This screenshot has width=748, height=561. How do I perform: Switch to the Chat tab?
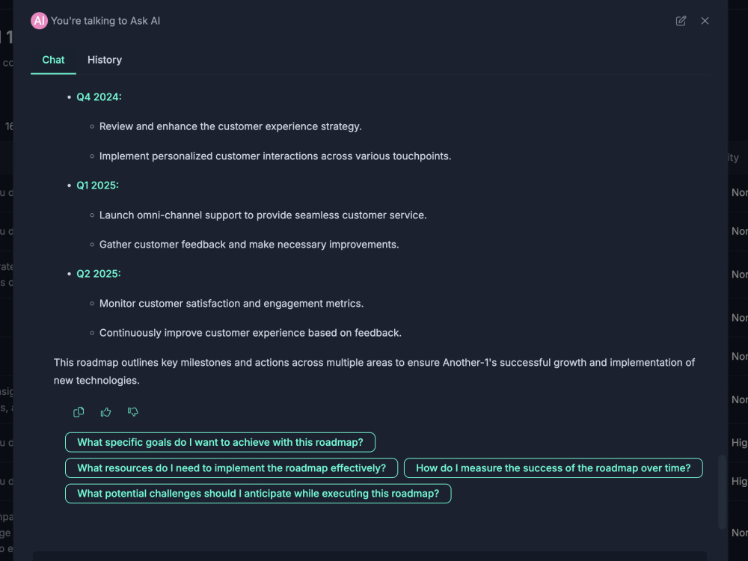(x=53, y=60)
